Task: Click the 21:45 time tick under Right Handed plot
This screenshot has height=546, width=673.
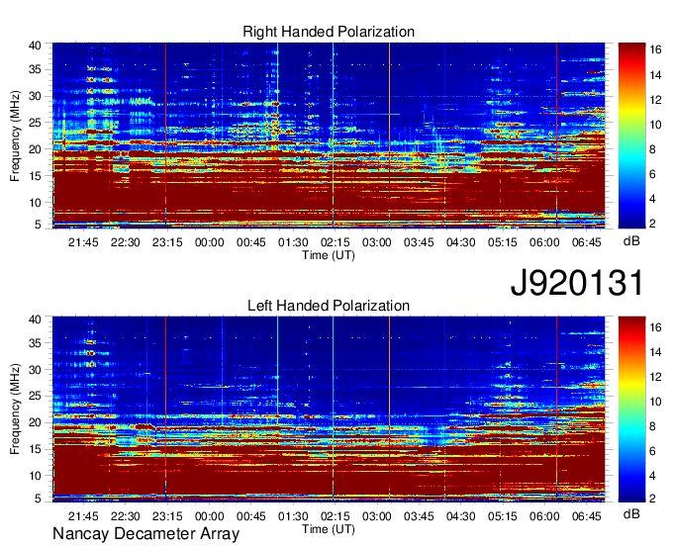Action: pyautogui.click(x=83, y=242)
